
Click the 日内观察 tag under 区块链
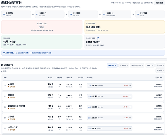point(12,98)
